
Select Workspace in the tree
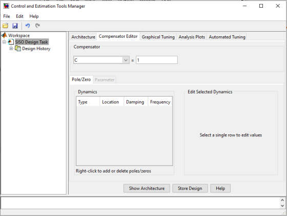19,35
